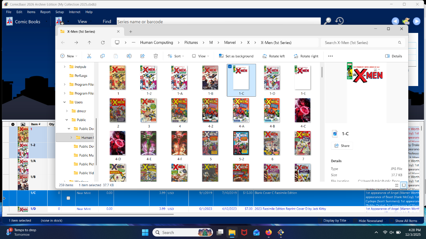Screen dimensions: 426x239
Task: Click the Copy icon in Explorer toolbar
Action: click(103, 56)
